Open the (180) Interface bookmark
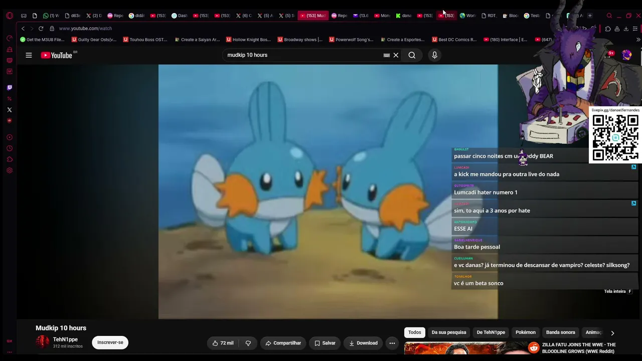This screenshot has width=642, height=361. click(505, 40)
